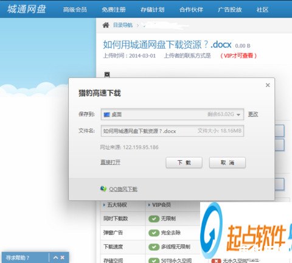This screenshot has height=263, width=292.
Task: Open the 保存到 桌面 location dropdown
Action: pos(172,114)
